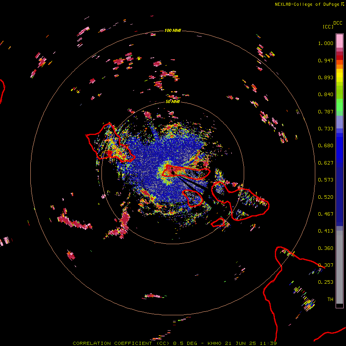Click the 50 NMI range ring label
346x346 pixels.
point(173,101)
